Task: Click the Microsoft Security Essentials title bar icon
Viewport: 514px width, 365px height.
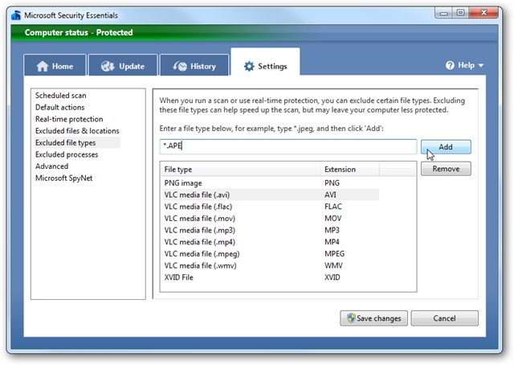Action: click(x=16, y=13)
